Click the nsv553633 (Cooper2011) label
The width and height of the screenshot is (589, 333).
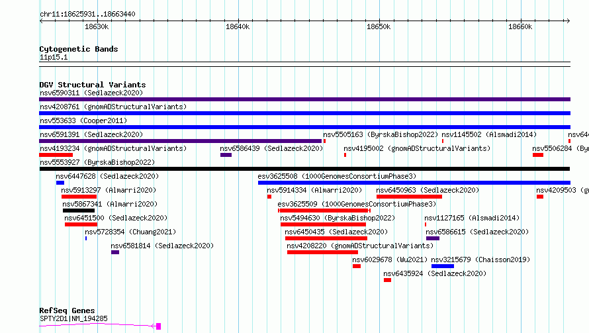coord(83,120)
